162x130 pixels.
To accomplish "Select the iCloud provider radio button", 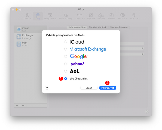I will 65,42.
